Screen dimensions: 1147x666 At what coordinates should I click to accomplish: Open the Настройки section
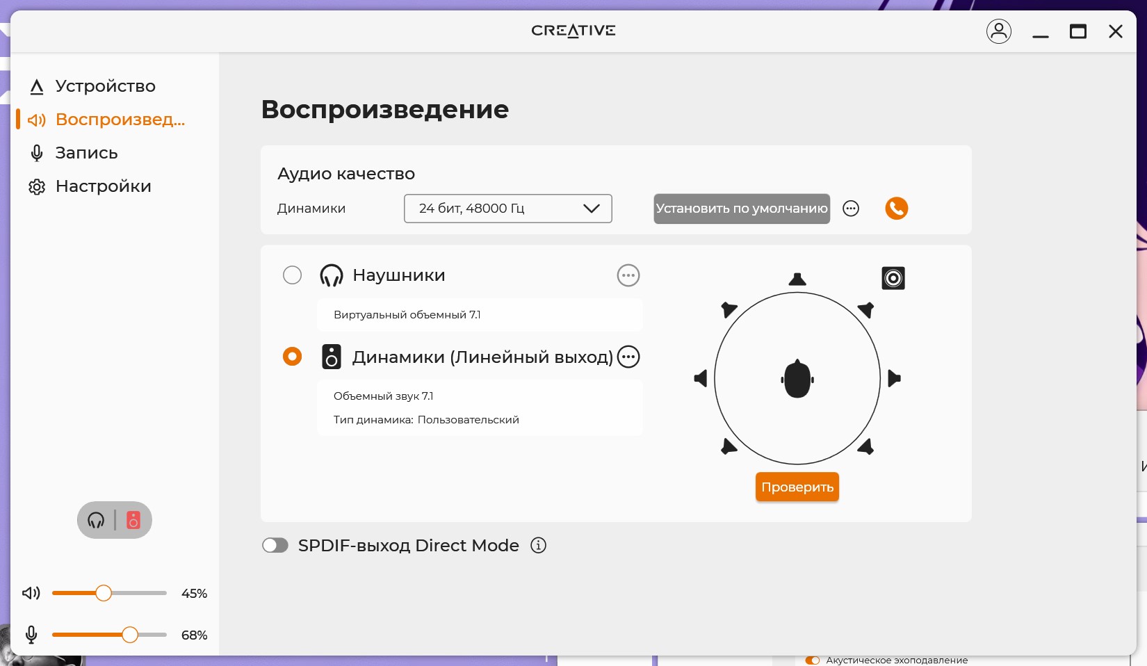tap(103, 186)
